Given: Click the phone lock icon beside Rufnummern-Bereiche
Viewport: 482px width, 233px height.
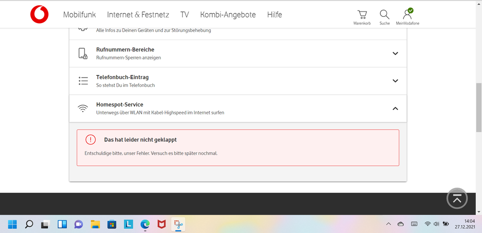Looking at the screenshot, I should coord(83,53).
